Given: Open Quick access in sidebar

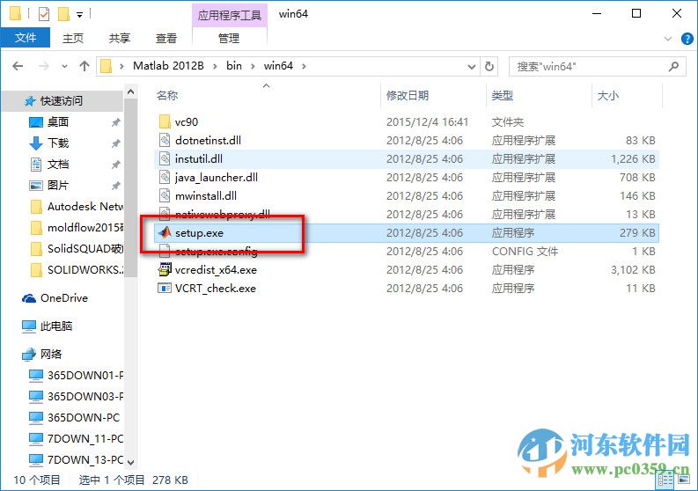Looking at the screenshot, I should [x=61, y=100].
